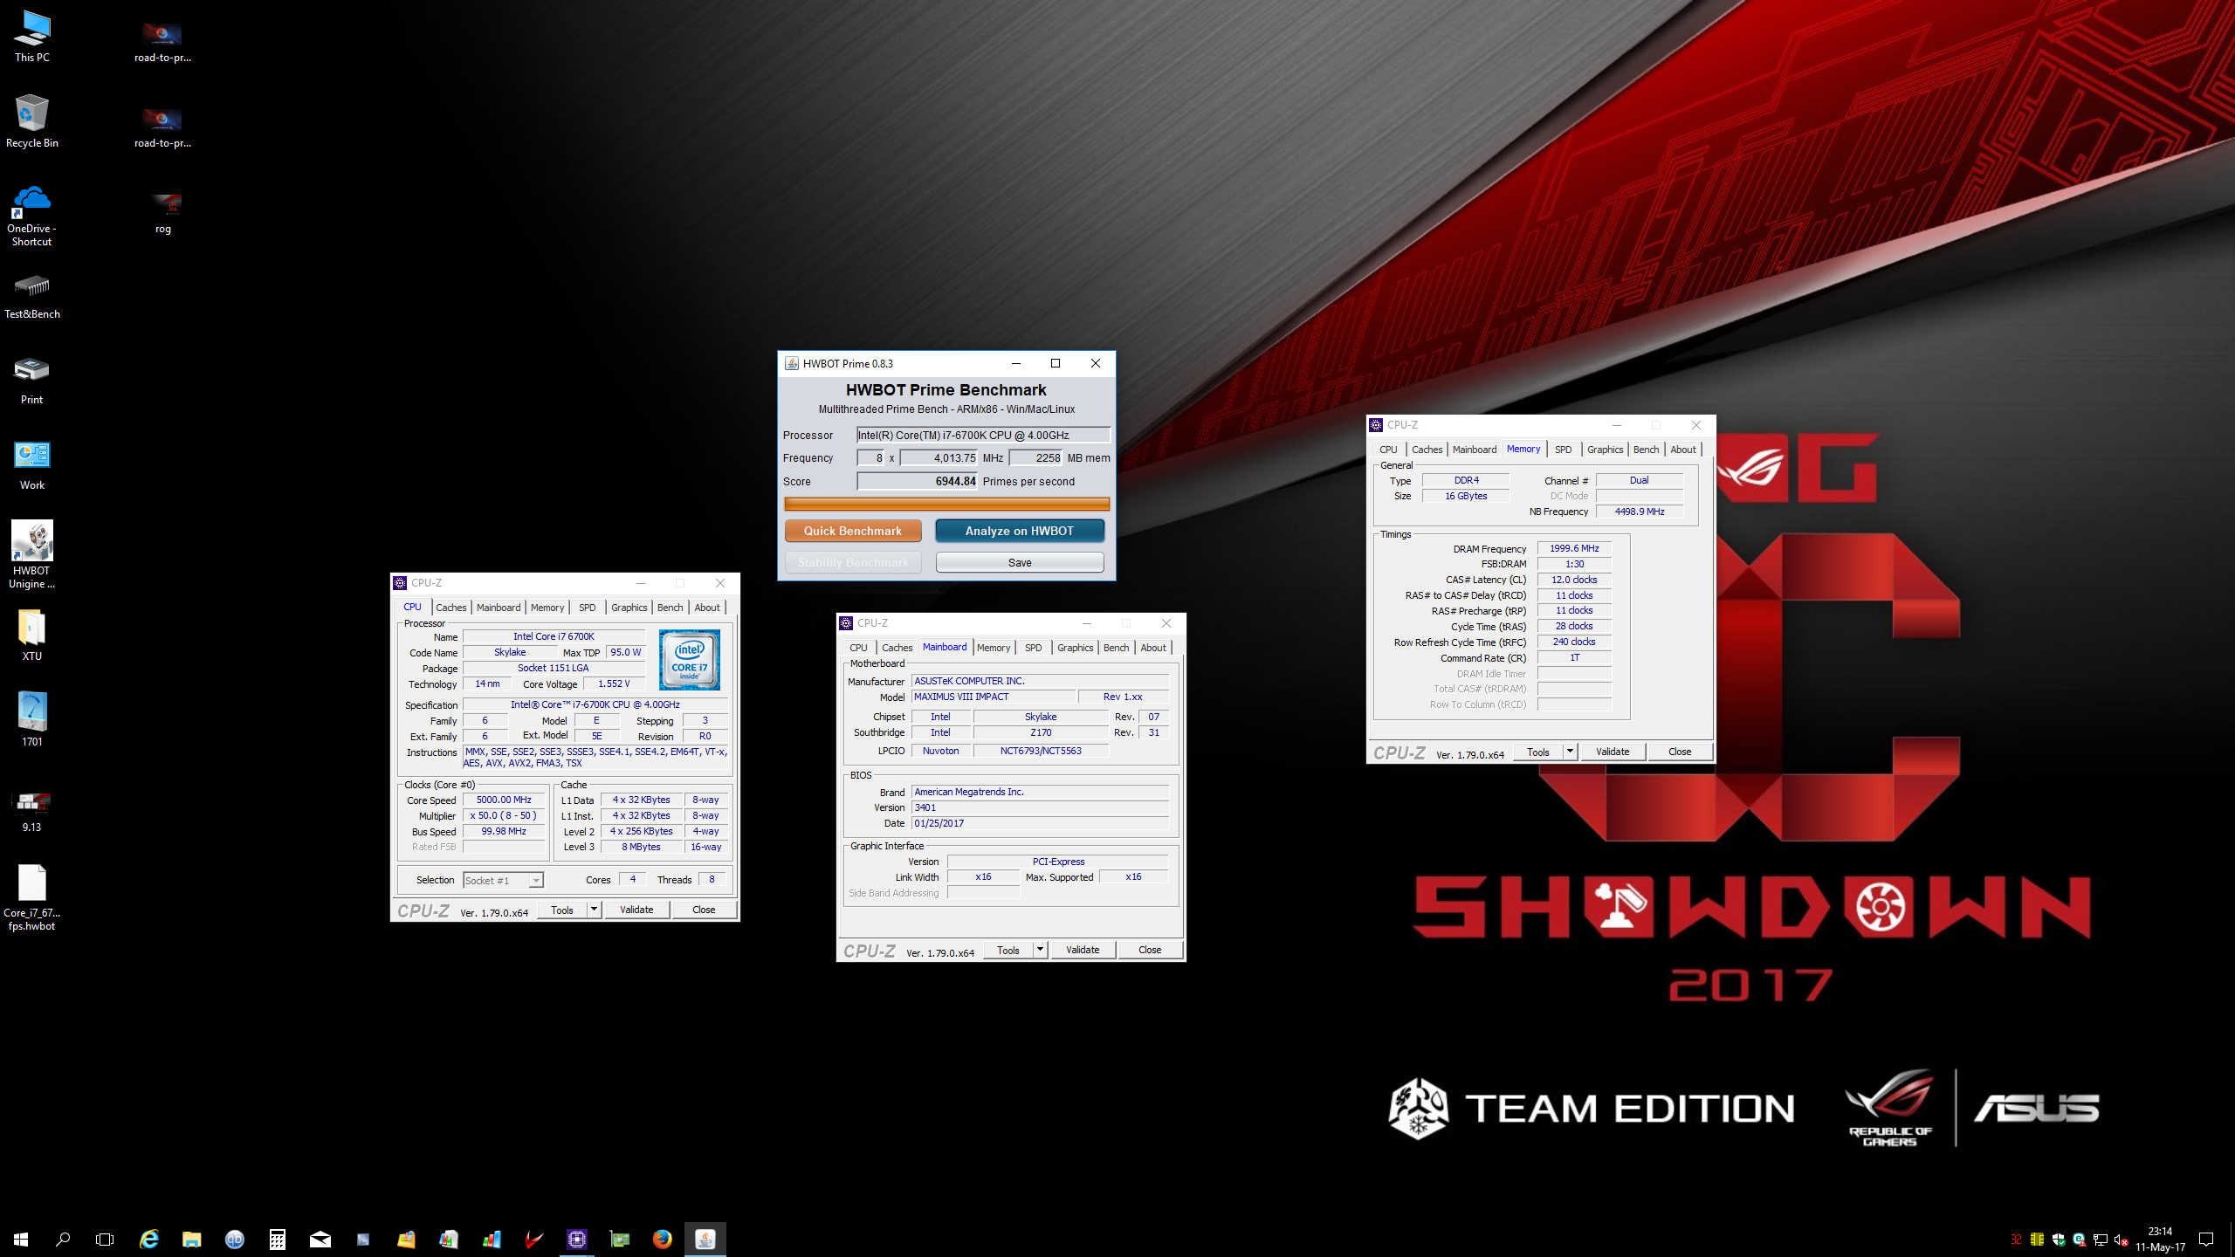Switch to CPU tab in Memory window
The image size is (2235, 1257).
click(1389, 450)
